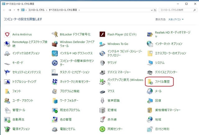Open インテル HD グラフィックス icon
Viewport: 199px width, 135px height.
click(55, 53)
